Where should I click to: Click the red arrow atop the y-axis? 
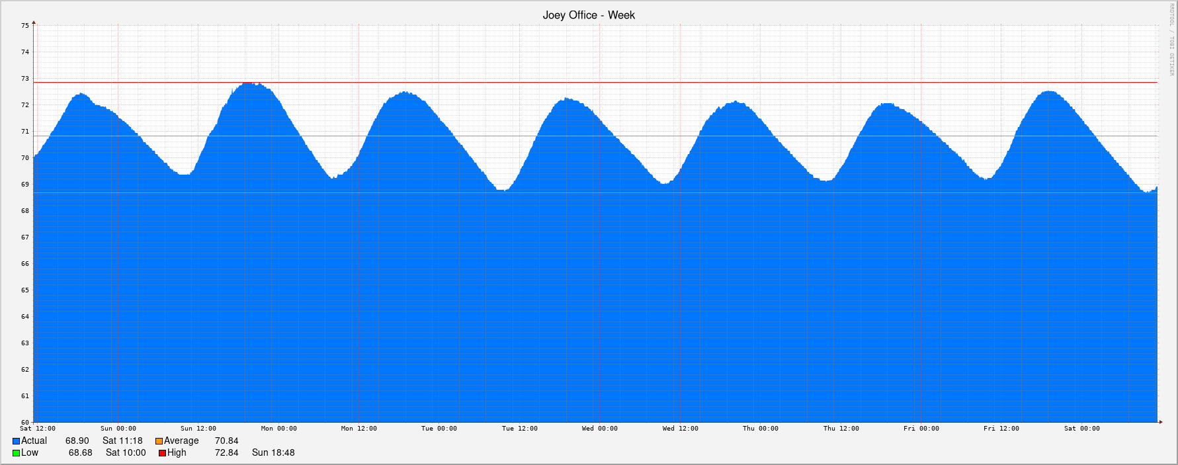[34, 23]
